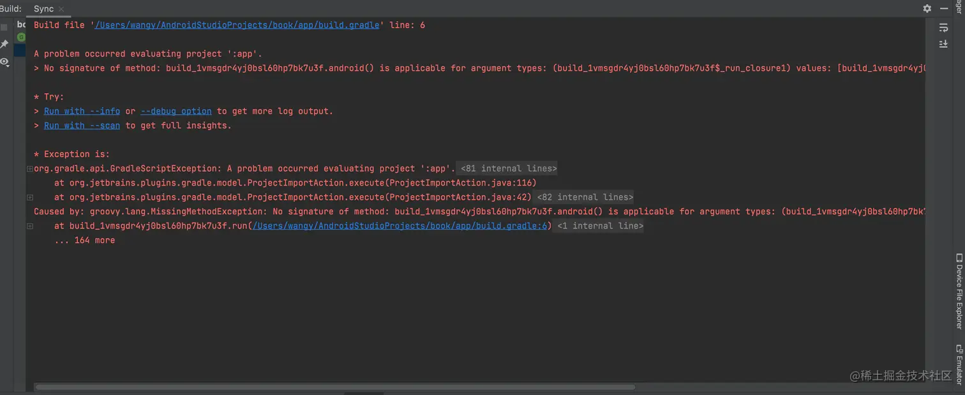965x395 pixels.
Task: Select the highlighted row in build tree
Action: (20, 50)
